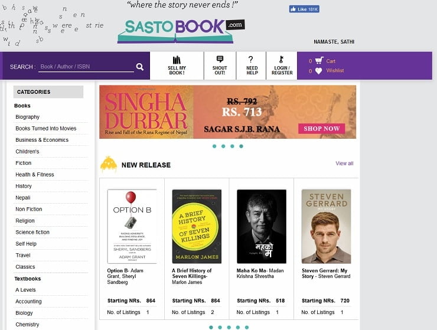
Task: Click the Facebook Like thumbs-up button
Action: tap(304, 9)
